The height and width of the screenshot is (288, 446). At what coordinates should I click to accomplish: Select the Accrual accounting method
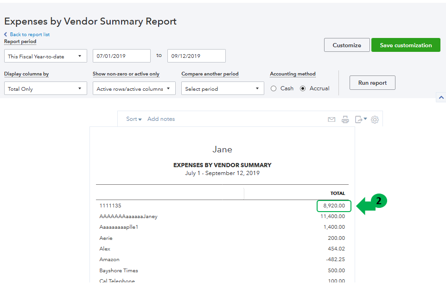coord(303,88)
